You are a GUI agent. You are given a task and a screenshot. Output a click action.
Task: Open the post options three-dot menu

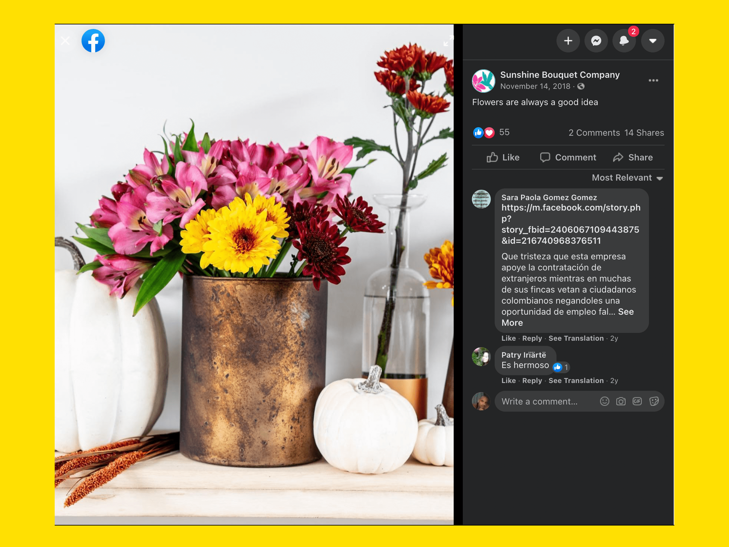[x=653, y=80]
